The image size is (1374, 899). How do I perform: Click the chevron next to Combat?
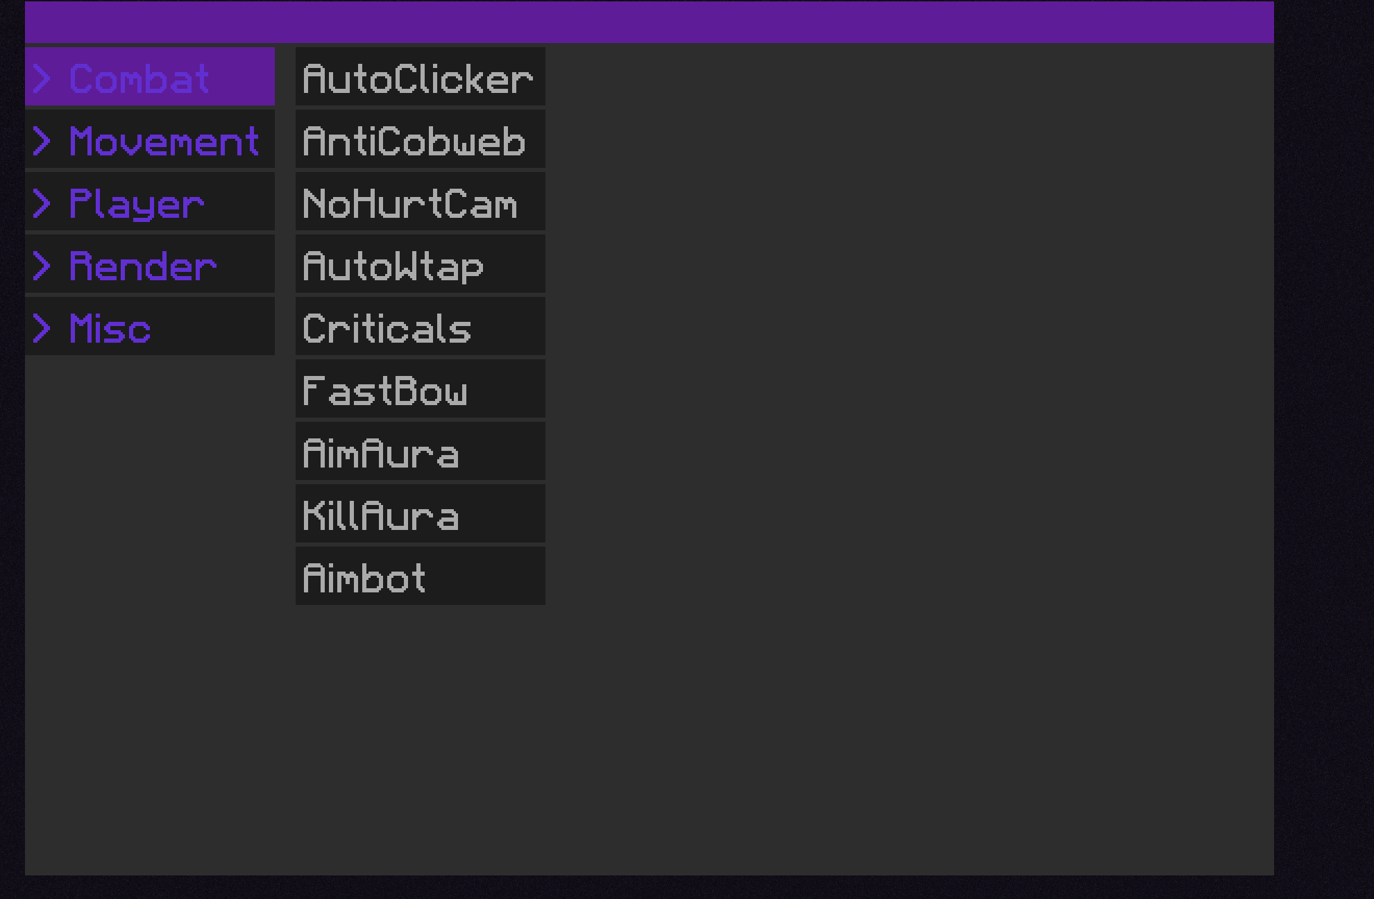42,78
